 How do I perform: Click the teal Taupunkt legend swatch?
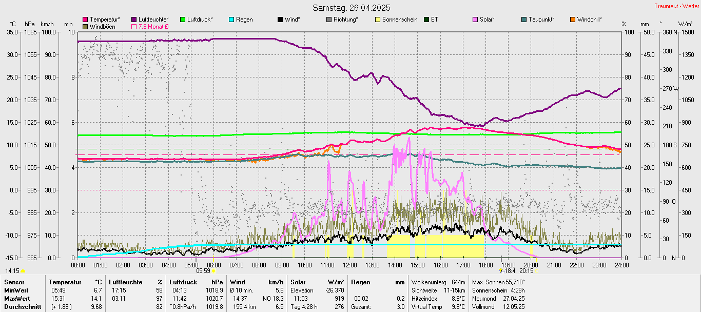(524, 19)
